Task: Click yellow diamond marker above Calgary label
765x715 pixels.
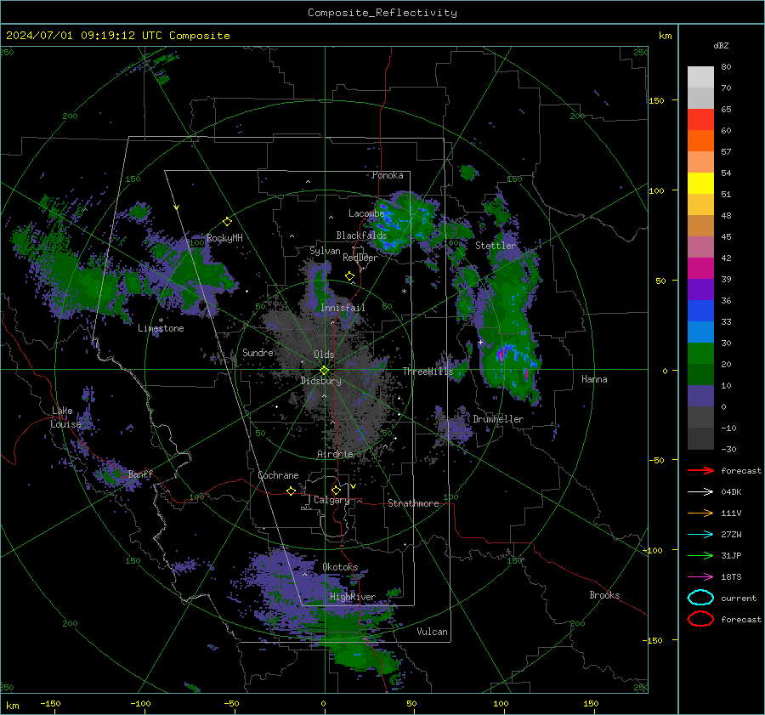Action: [x=336, y=490]
